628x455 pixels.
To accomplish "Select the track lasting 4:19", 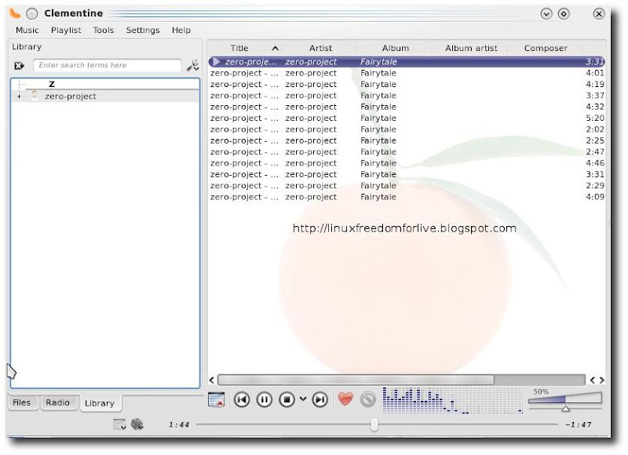I will 407,85.
